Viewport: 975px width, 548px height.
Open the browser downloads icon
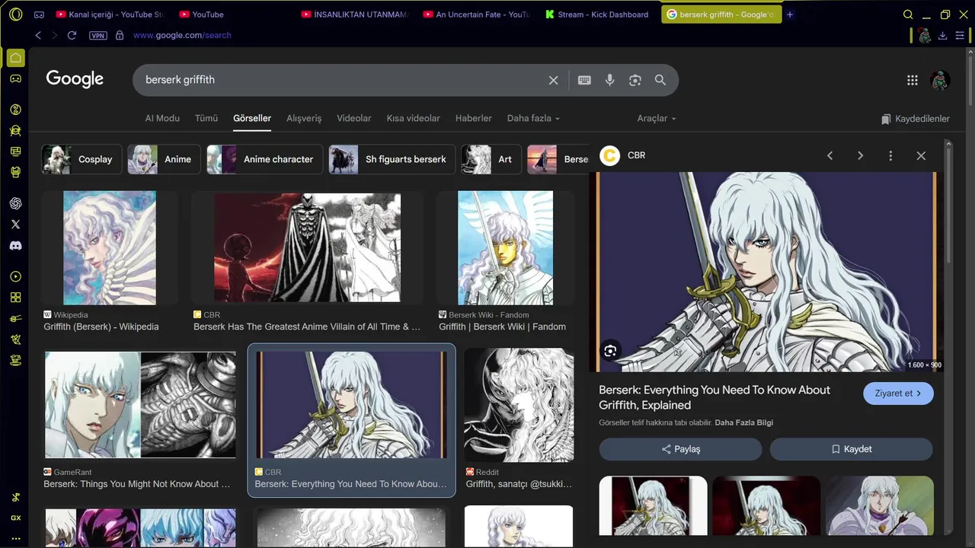[942, 36]
